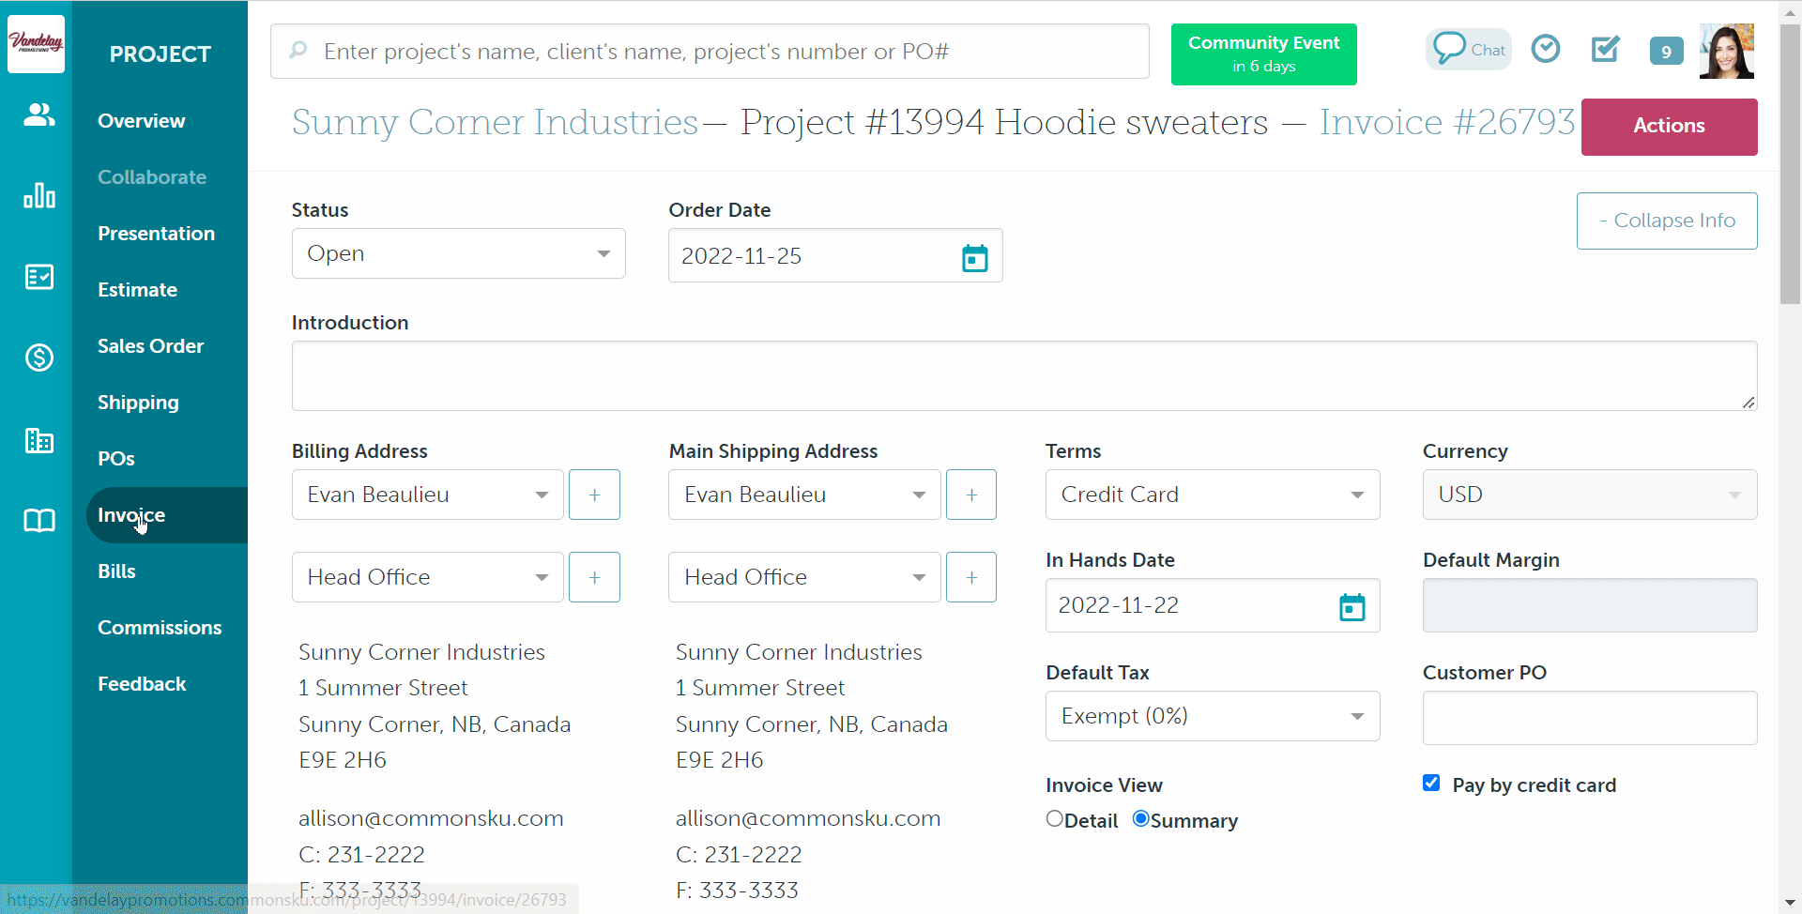
Task: Expand the Default Tax dropdown
Action: 1212,716
